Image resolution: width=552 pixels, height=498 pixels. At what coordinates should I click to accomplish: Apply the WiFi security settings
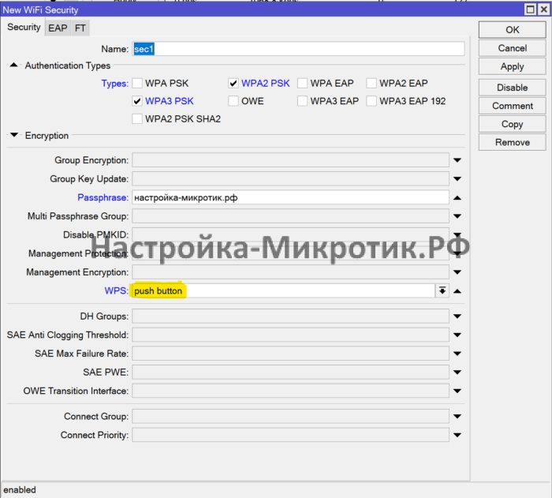[513, 66]
